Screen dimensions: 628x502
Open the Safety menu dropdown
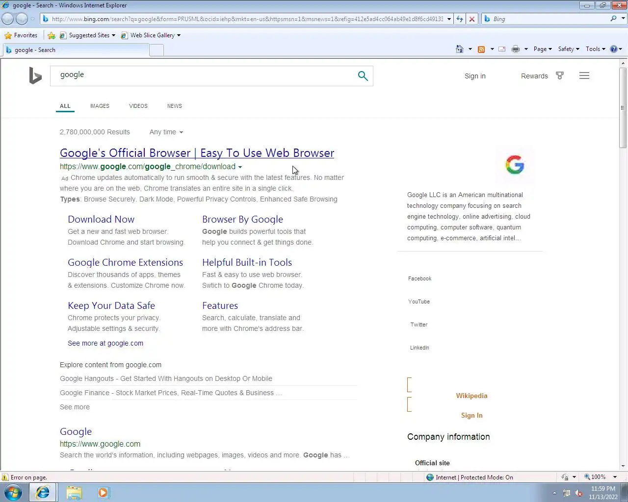[569, 49]
